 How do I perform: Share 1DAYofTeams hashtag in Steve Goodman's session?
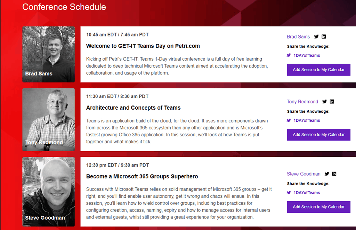pos(307,193)
